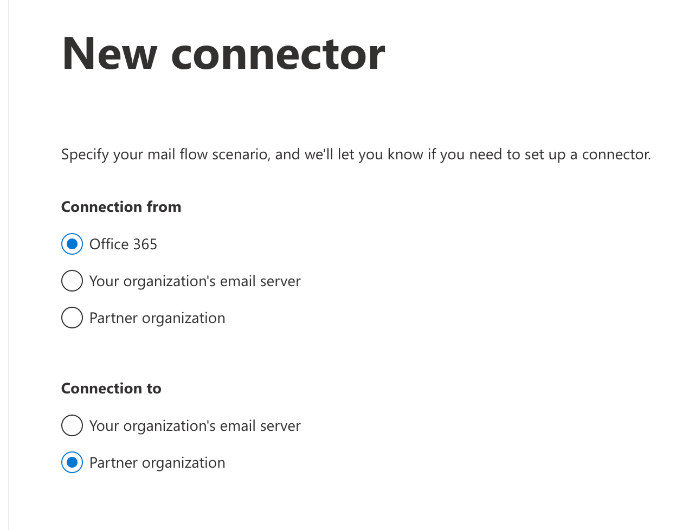
Task: Click the blue filled dot for Office 365
Action: tap(72, 244)
